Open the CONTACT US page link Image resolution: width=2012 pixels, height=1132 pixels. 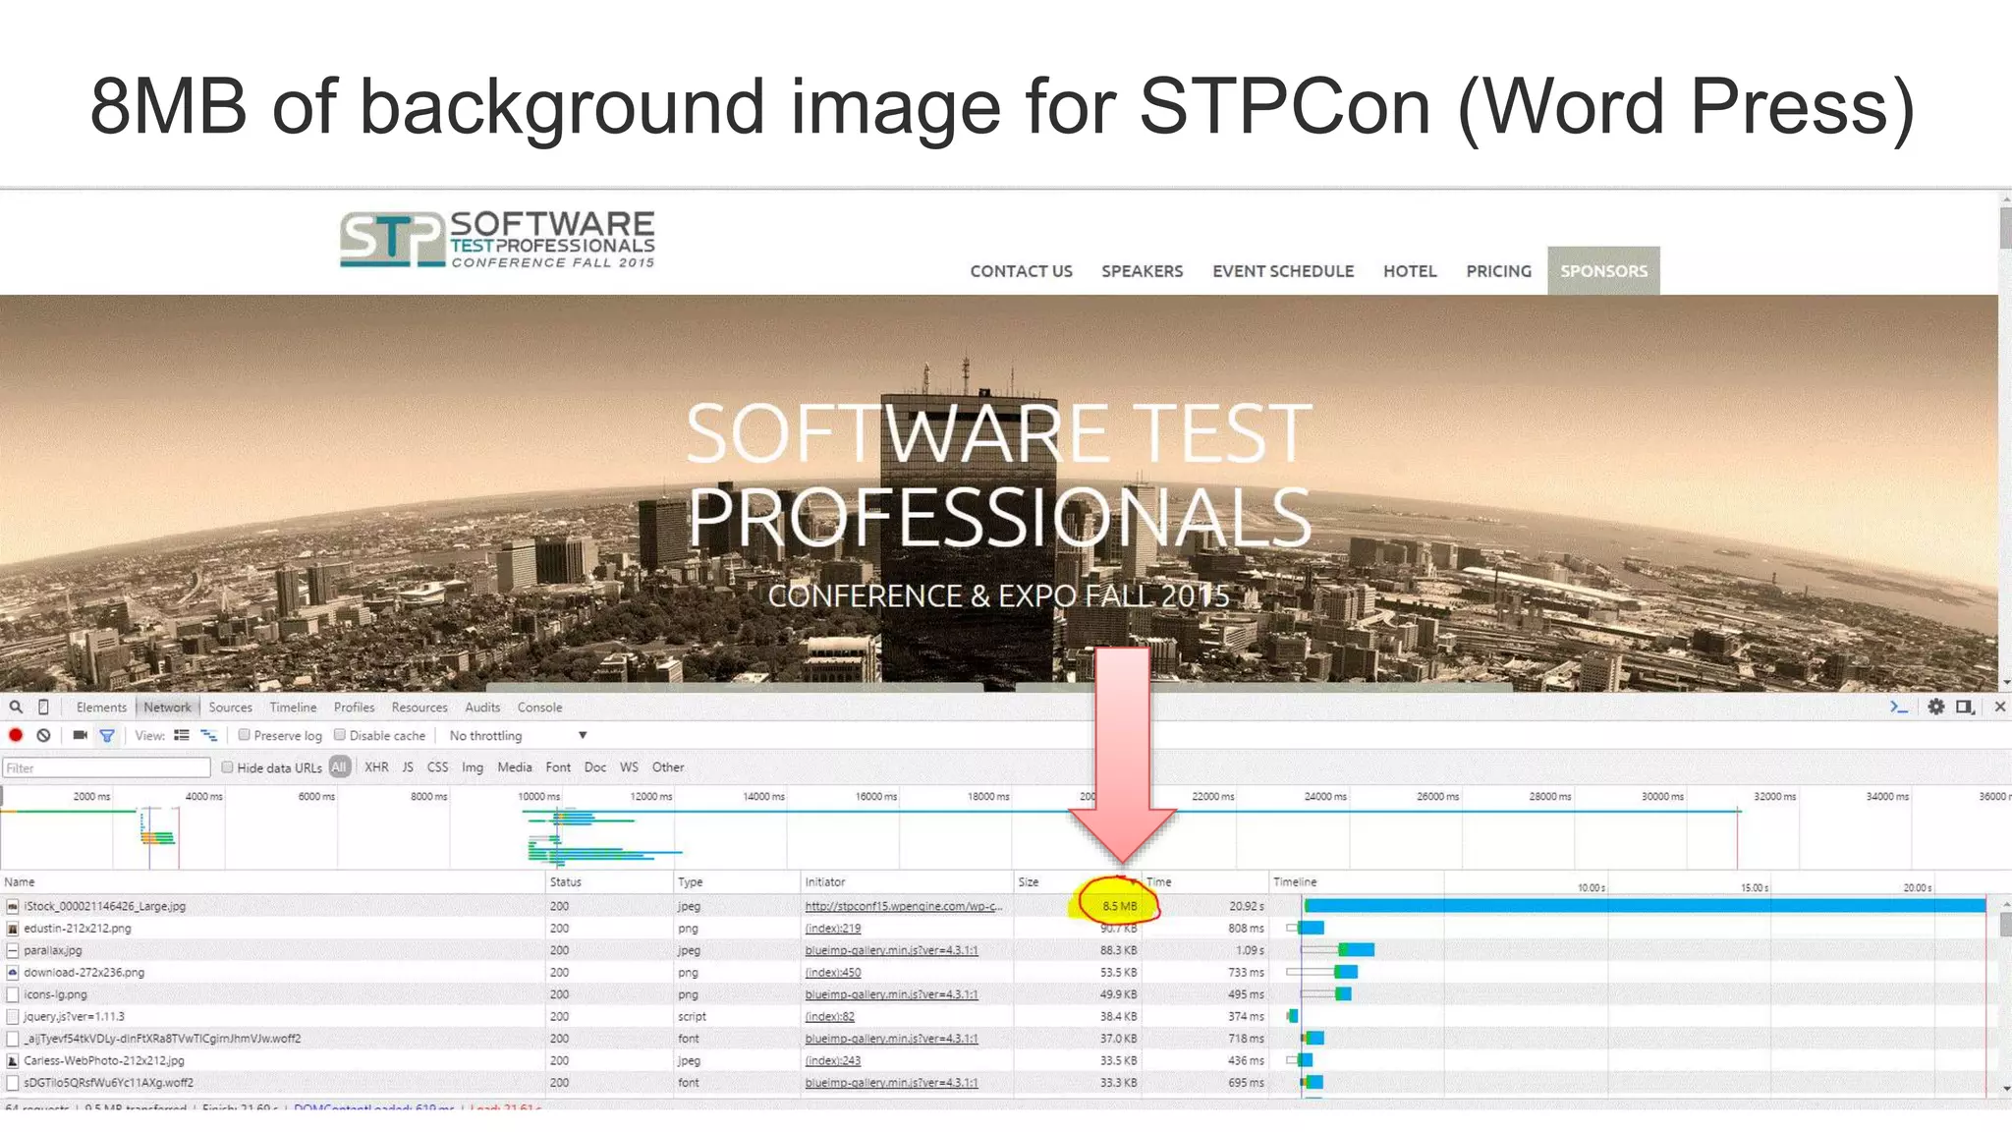coord(1021,271)
